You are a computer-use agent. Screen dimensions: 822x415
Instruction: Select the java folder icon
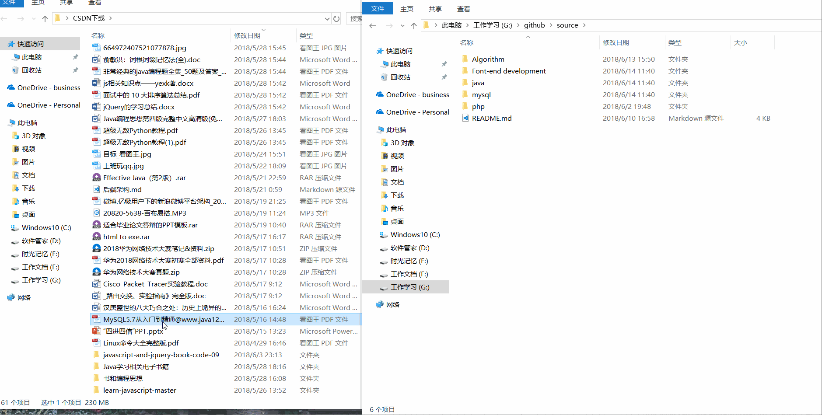coord(465,83)
